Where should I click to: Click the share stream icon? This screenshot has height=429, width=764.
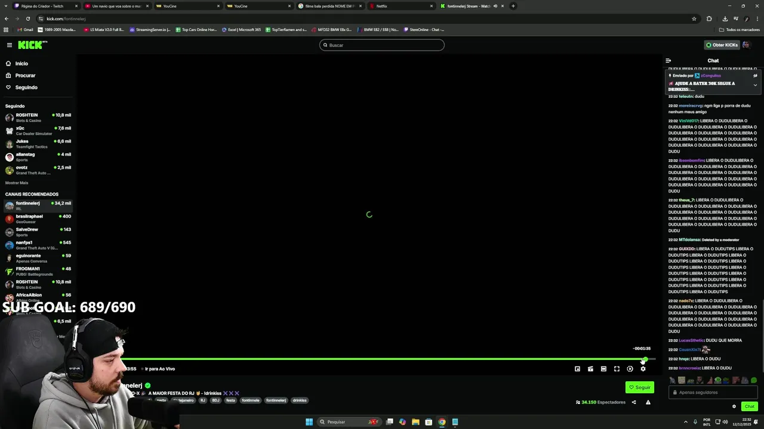pos(634,402)
